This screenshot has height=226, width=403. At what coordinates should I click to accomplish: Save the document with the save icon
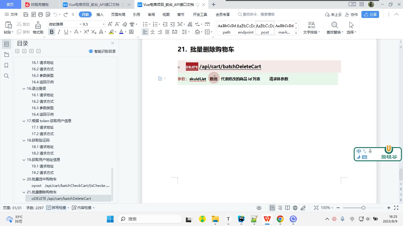tap(26, 14)
